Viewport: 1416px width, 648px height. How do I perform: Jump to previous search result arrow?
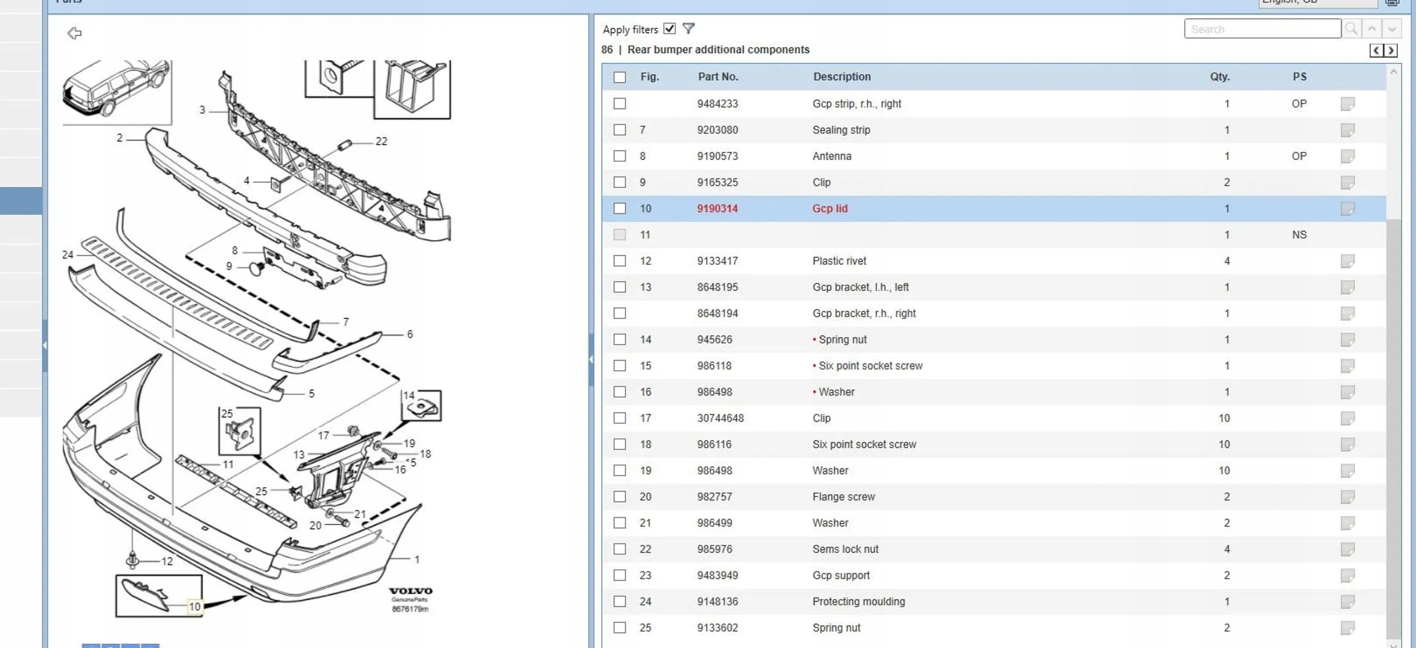(x=1372, y=29)
